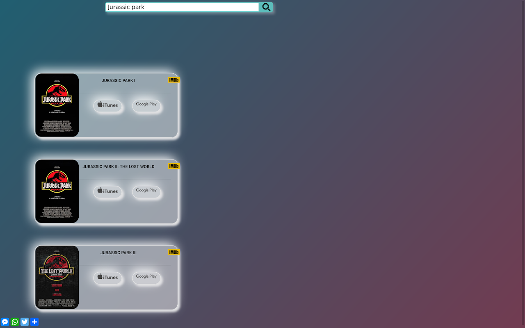The width and height of the screenshot is (525, 328).
Task: Click Google Play button for Jurassic Park I
Action: point(146,105)
